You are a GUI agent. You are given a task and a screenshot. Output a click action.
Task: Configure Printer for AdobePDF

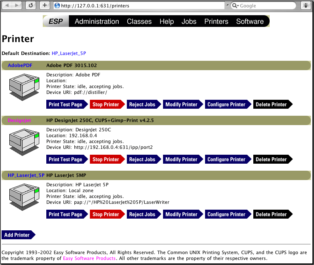tap(228, 104)
